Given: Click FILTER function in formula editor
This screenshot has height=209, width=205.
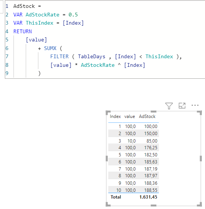Looking at the screenshot, I should click(x=60, y=56).
